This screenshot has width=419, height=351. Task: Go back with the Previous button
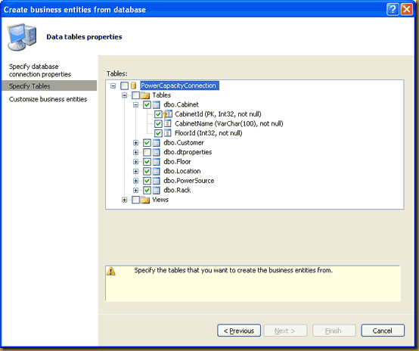239,331
